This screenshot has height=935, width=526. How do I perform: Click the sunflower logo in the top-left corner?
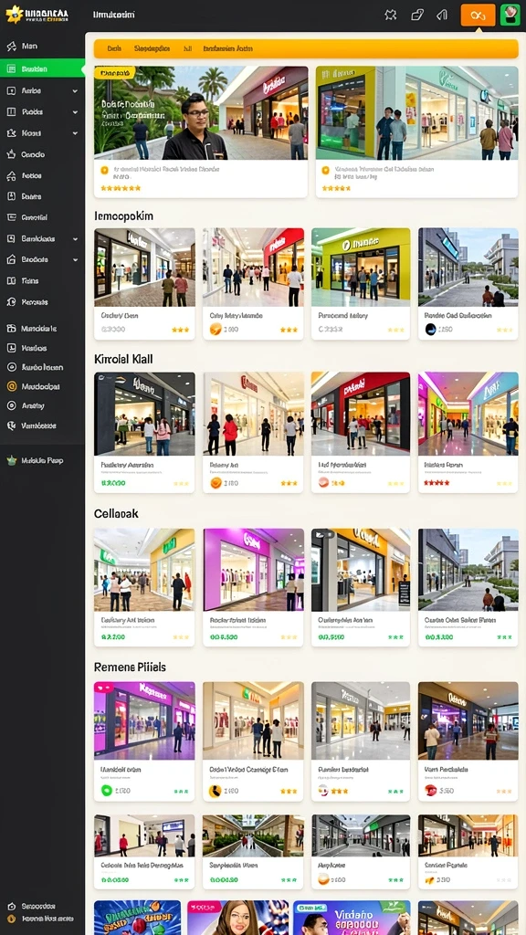[x=15, y=15]
